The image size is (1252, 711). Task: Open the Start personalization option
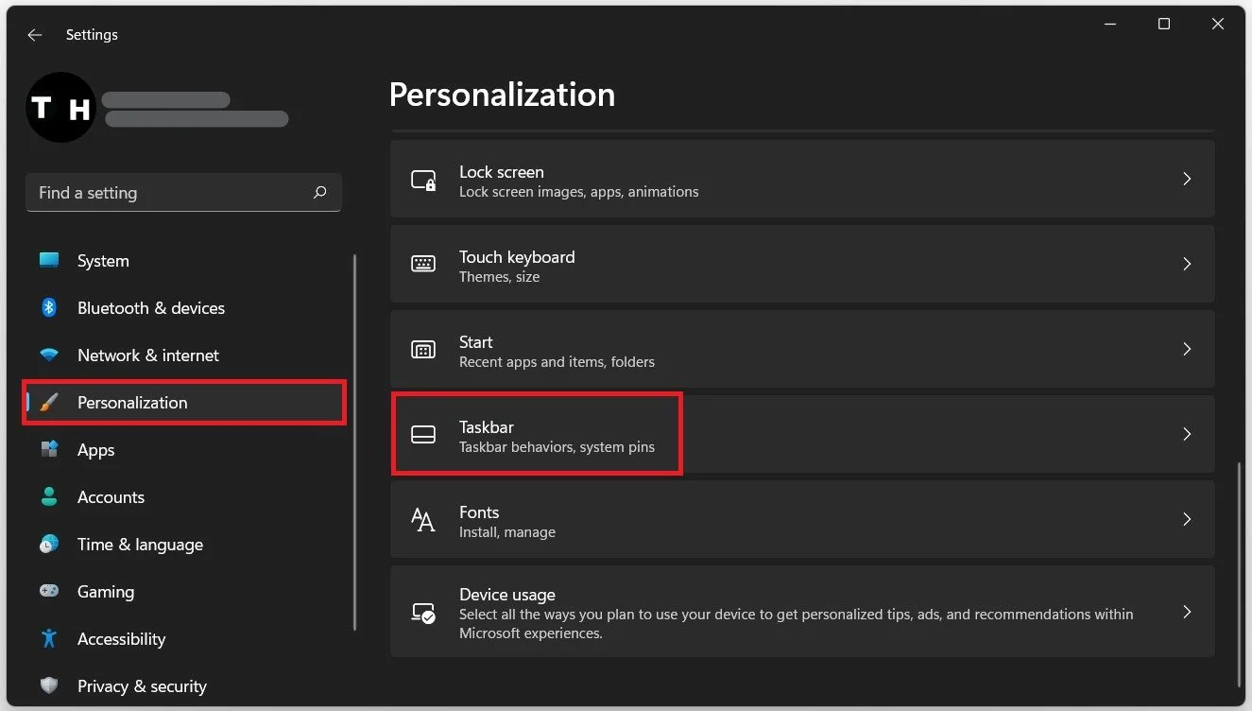[802, 349]
